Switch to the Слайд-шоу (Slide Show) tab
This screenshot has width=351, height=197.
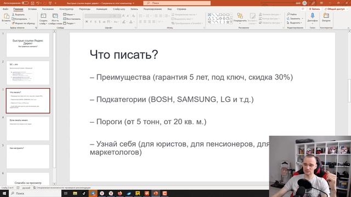119,9
